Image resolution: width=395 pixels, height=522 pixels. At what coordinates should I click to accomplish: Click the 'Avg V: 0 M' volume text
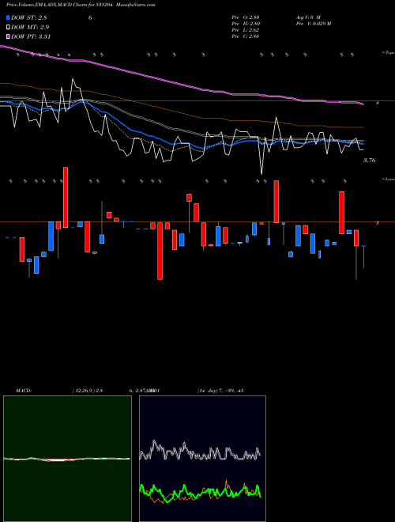[308, 17]
